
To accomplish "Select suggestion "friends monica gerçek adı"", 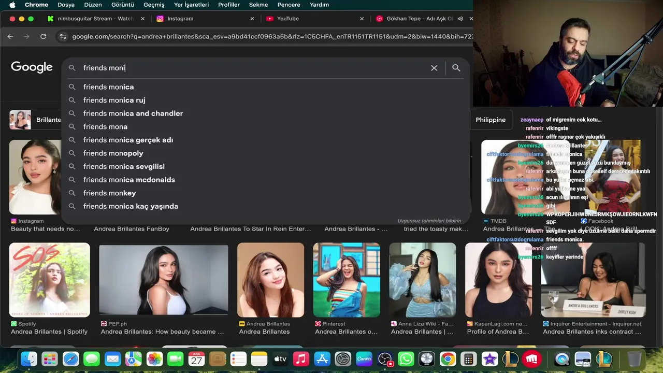I will tap(266, 140).
